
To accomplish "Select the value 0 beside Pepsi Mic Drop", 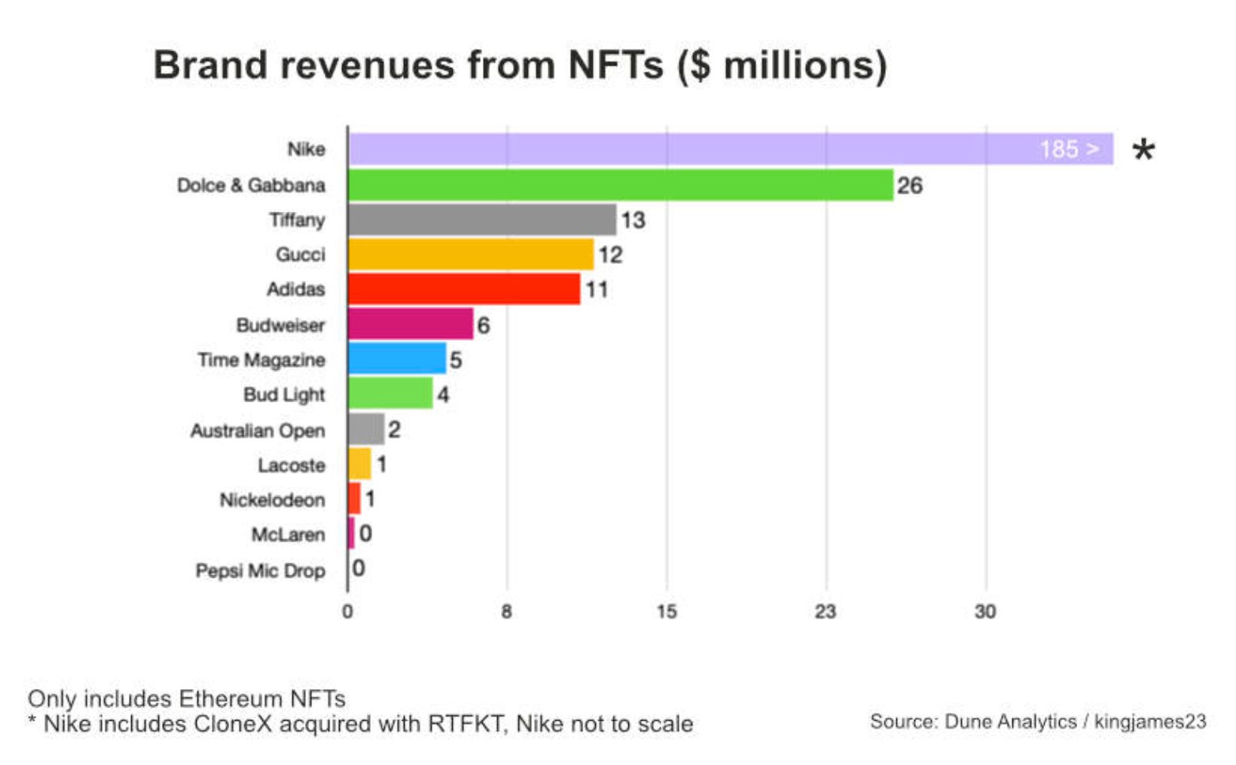I will 359,568.
